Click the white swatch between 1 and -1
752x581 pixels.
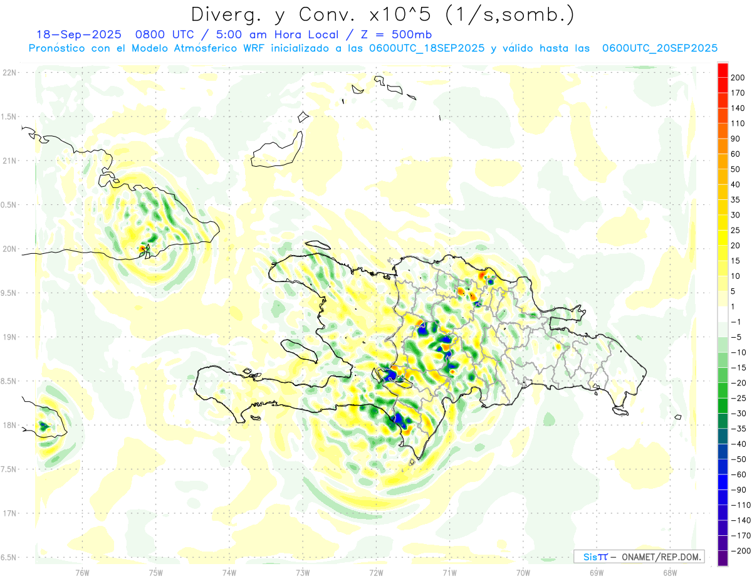(x=723, y=314)
